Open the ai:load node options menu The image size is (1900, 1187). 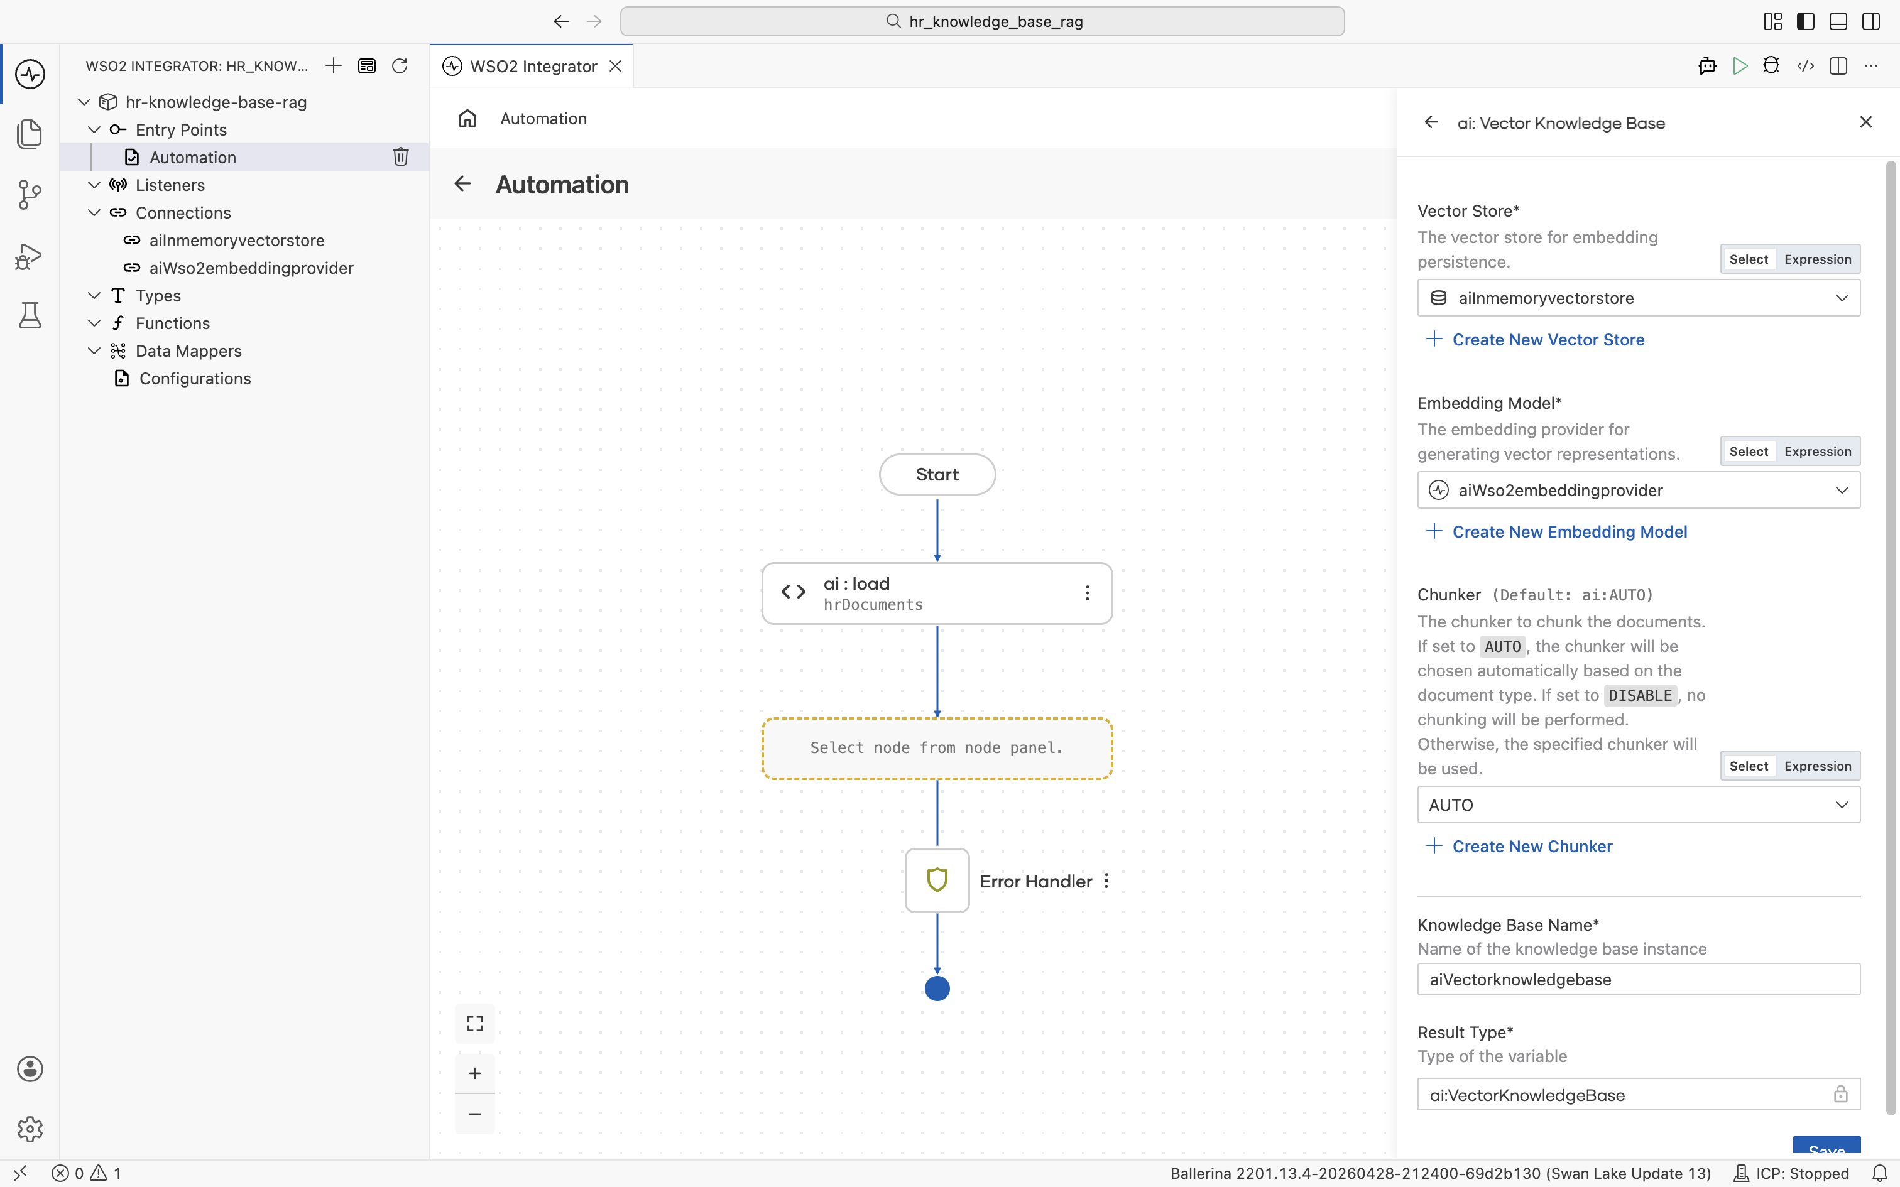[x=1088, y=593]
